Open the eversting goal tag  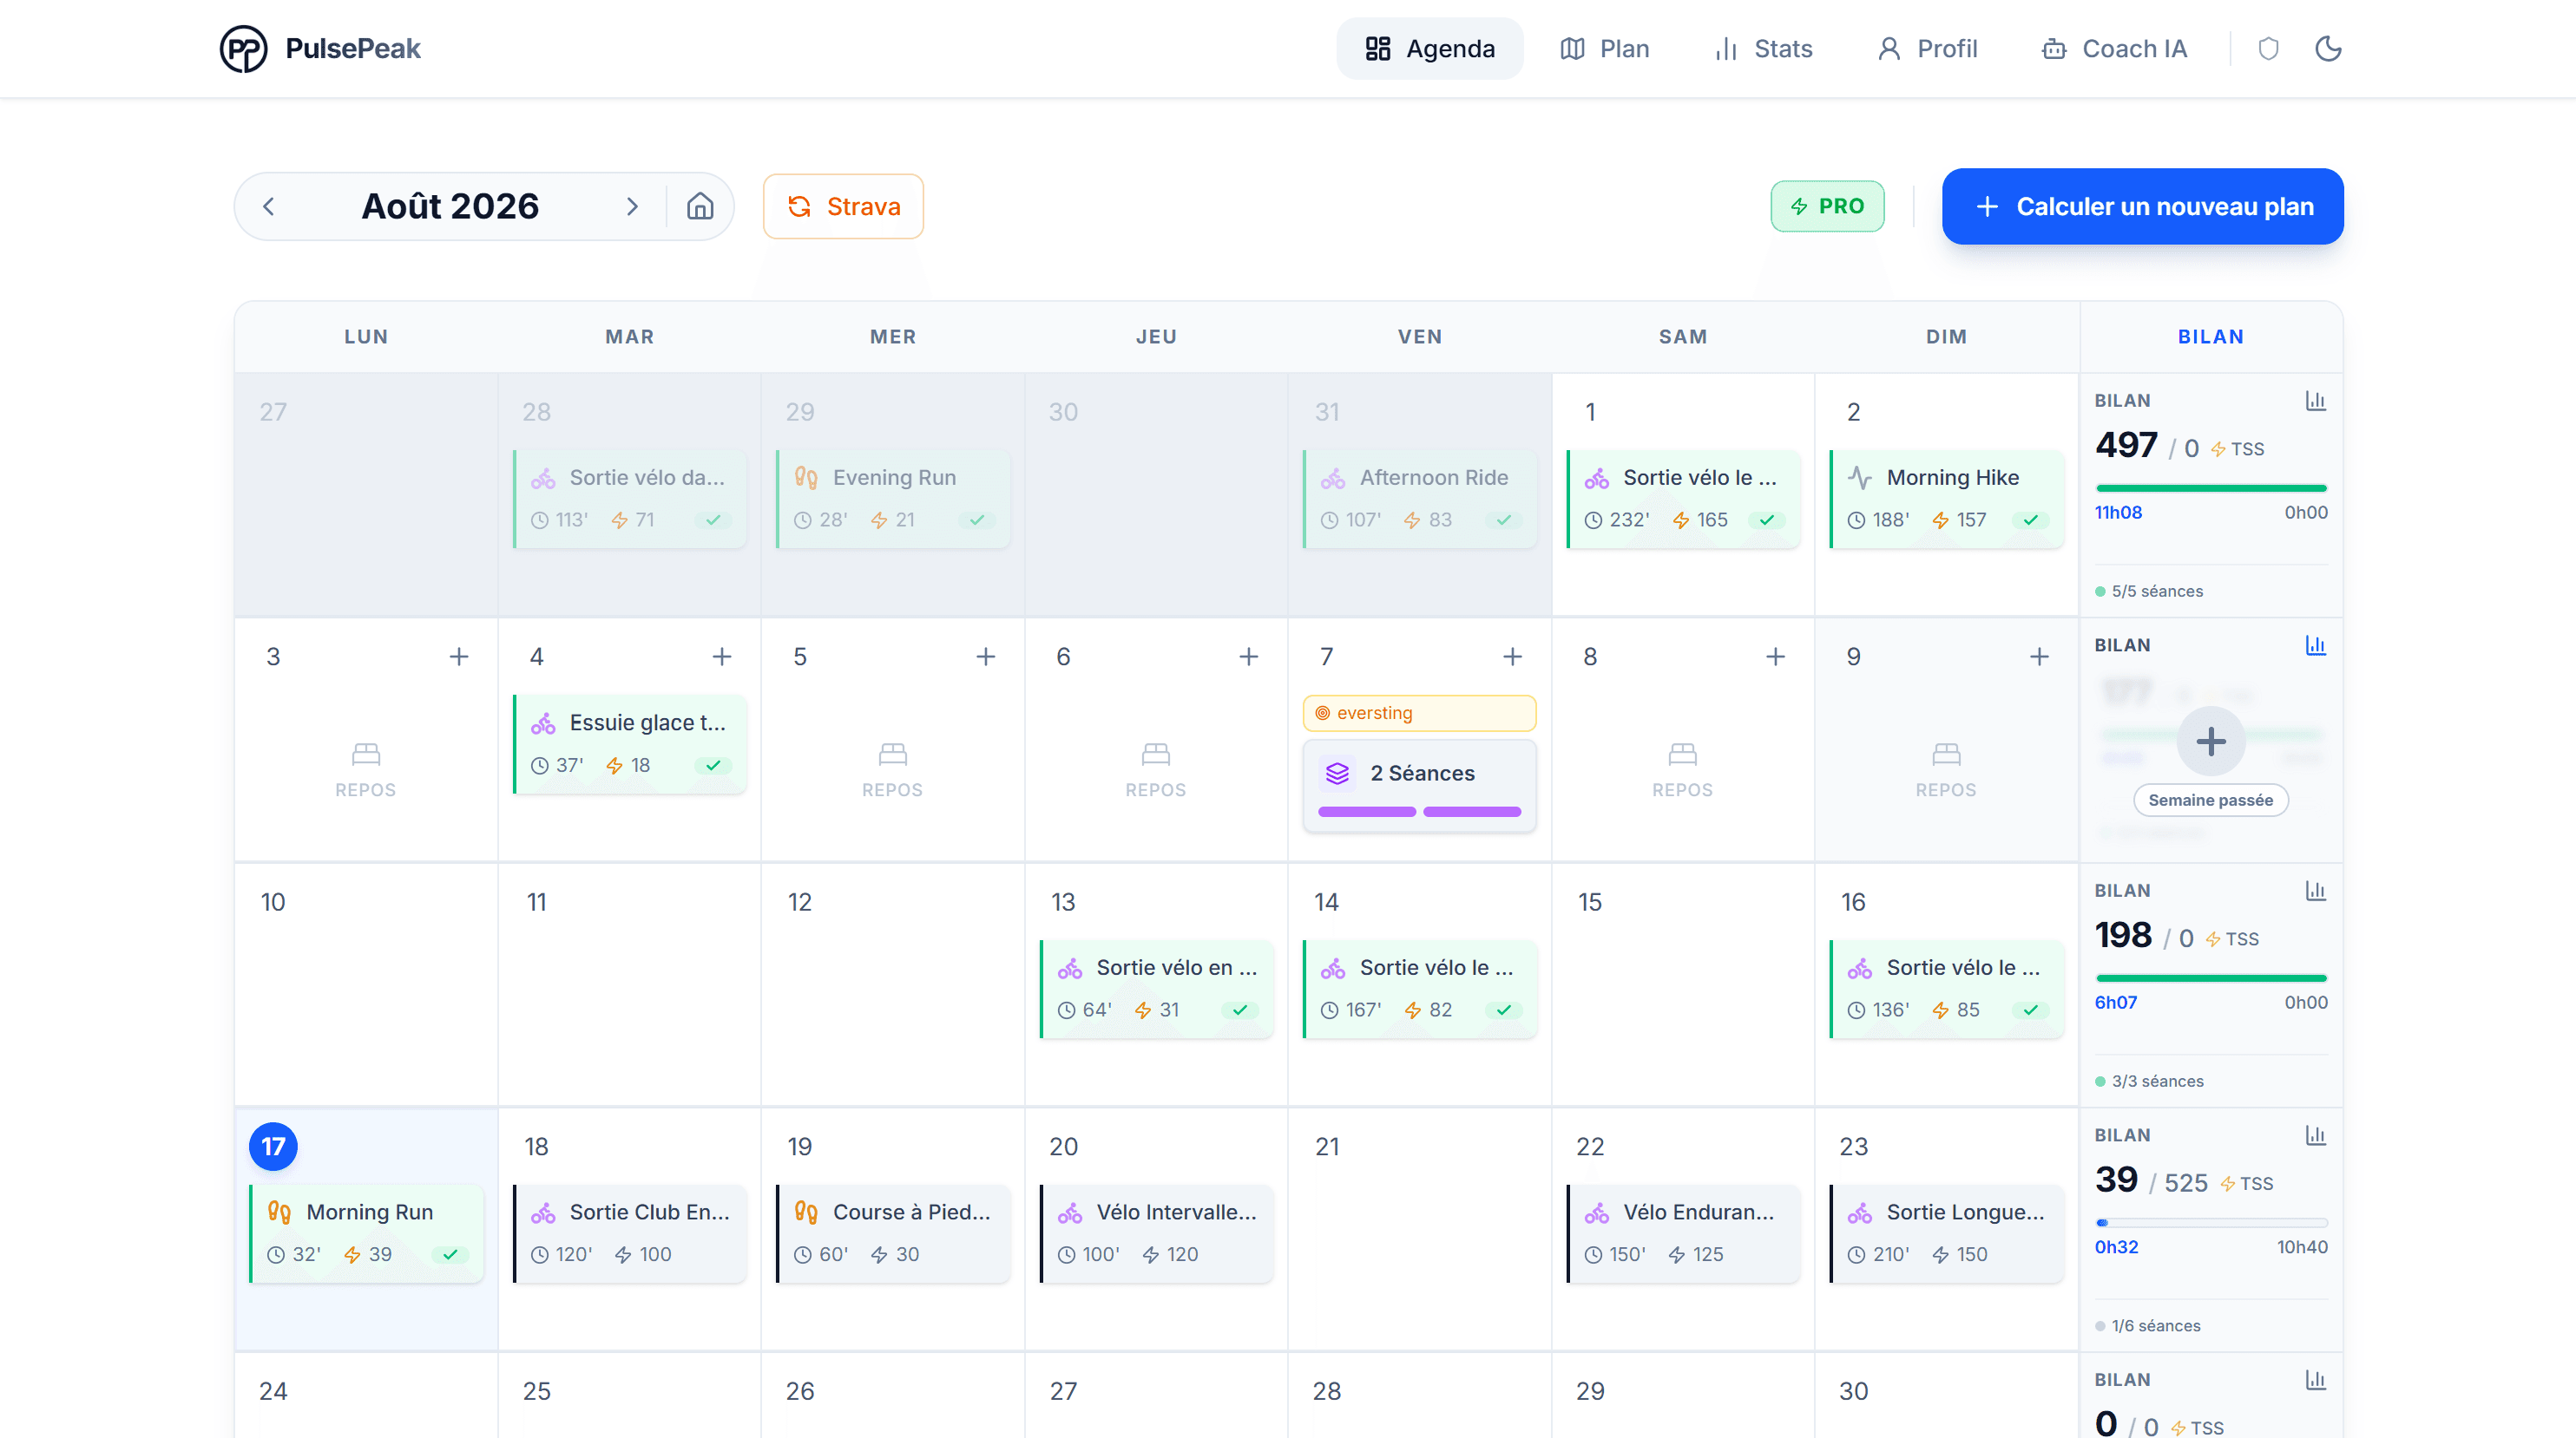coord(1419,714)
